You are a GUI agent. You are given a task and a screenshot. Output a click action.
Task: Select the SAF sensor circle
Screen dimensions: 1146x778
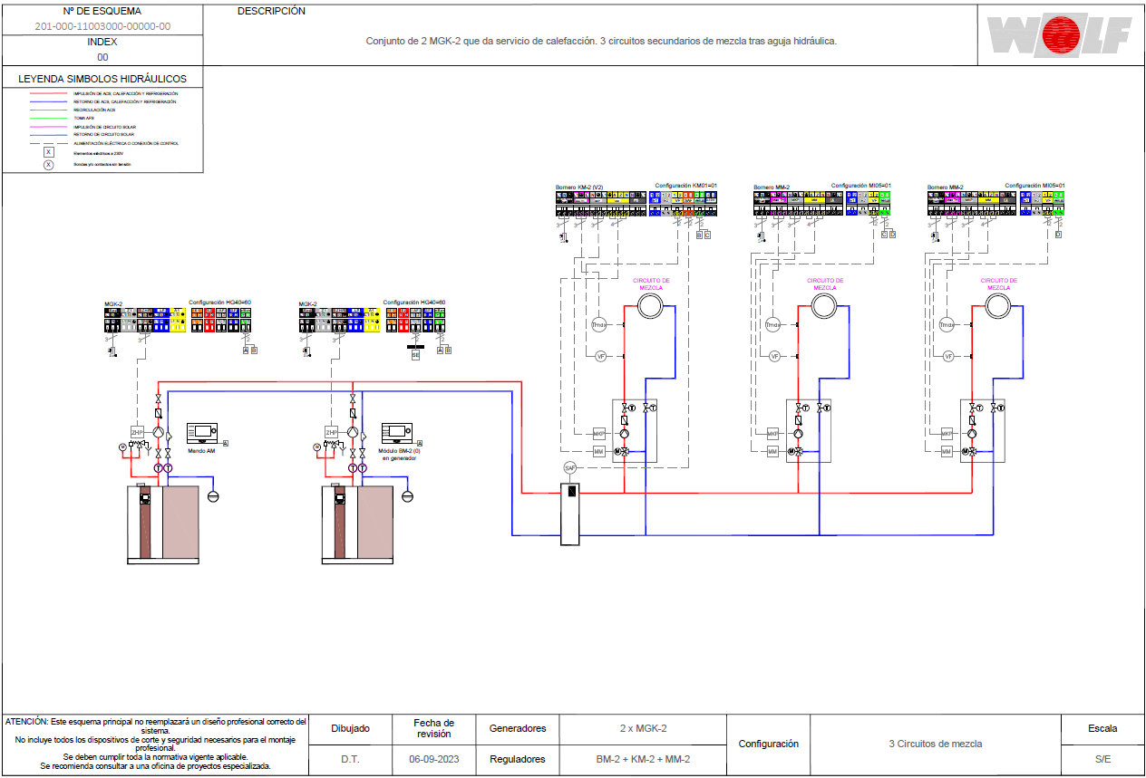[570, 467]
